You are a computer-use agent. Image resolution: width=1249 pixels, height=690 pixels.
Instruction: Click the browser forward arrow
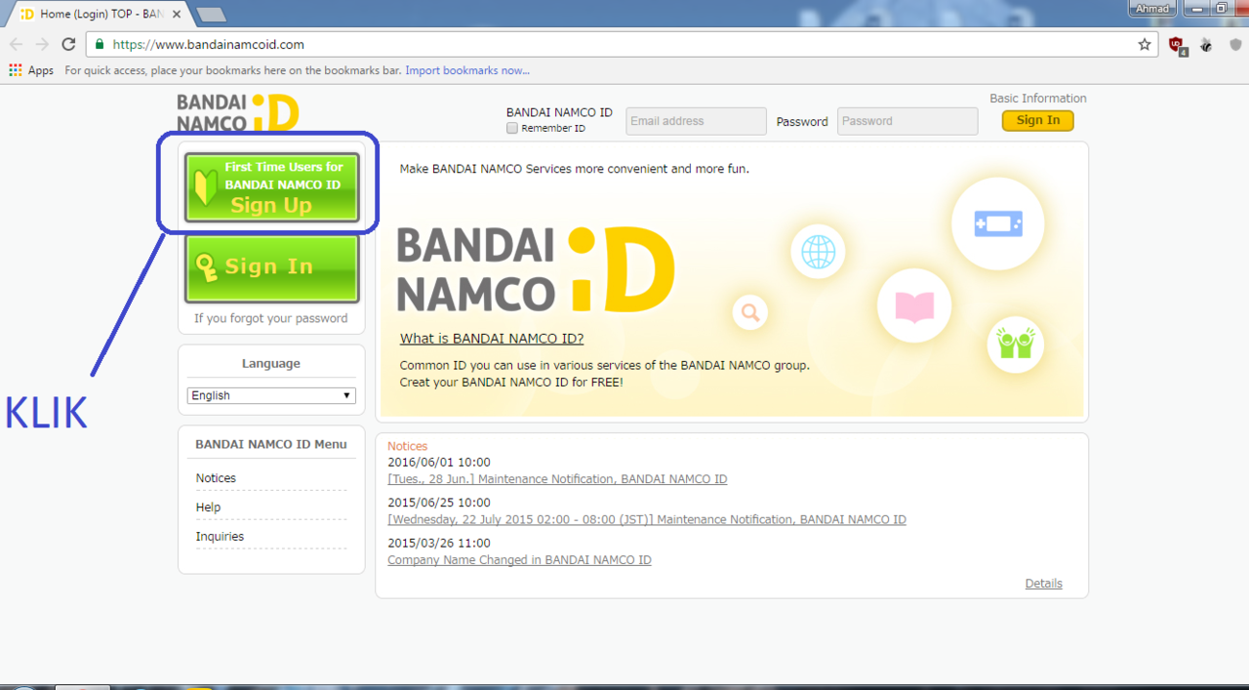[x=42, y=44]
